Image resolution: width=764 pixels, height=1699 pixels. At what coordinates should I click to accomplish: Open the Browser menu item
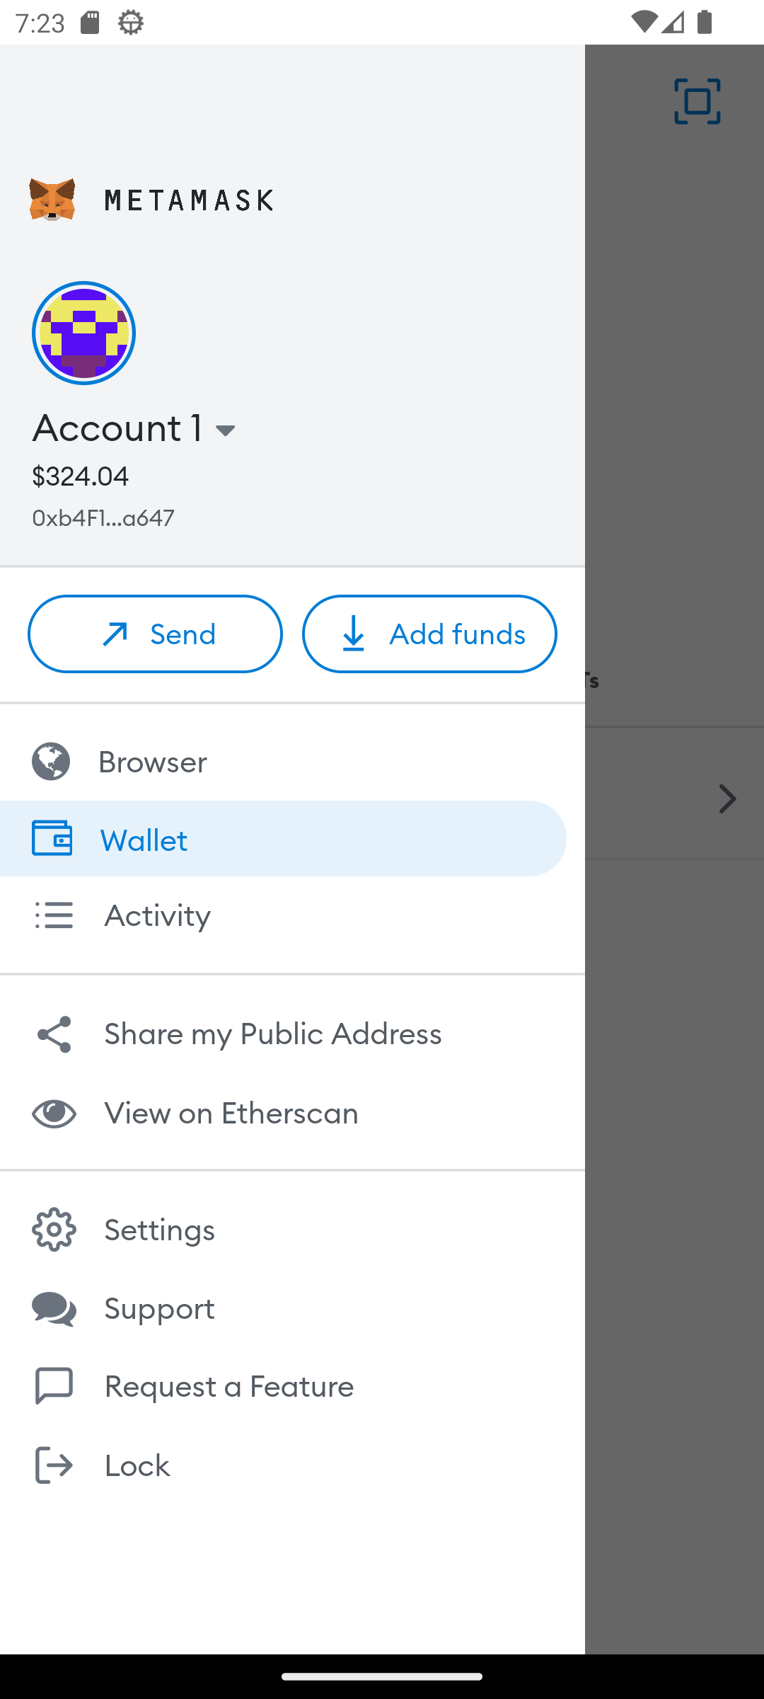[152, 762]
